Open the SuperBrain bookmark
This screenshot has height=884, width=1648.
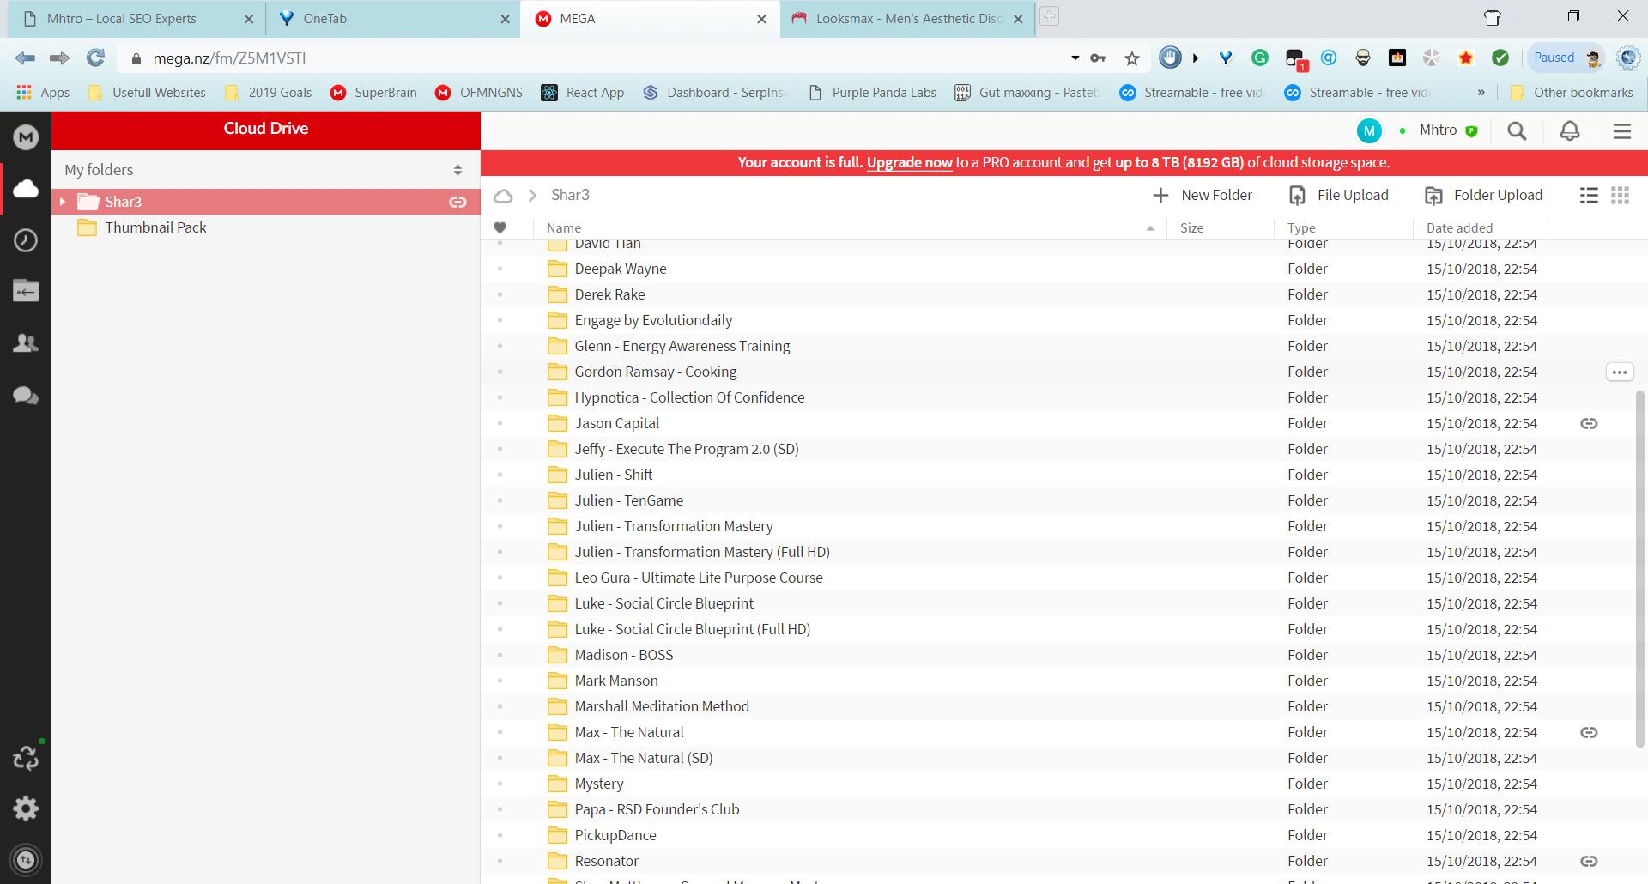(x=374, y=93)
